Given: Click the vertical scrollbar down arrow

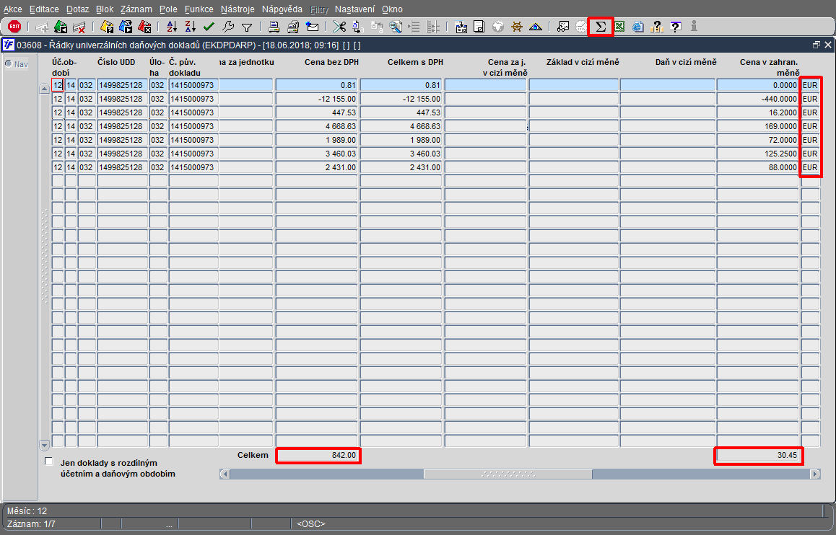Looking at the screenshot, I should (45, 444).
